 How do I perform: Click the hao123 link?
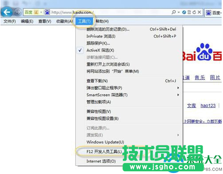click(208, 106)
